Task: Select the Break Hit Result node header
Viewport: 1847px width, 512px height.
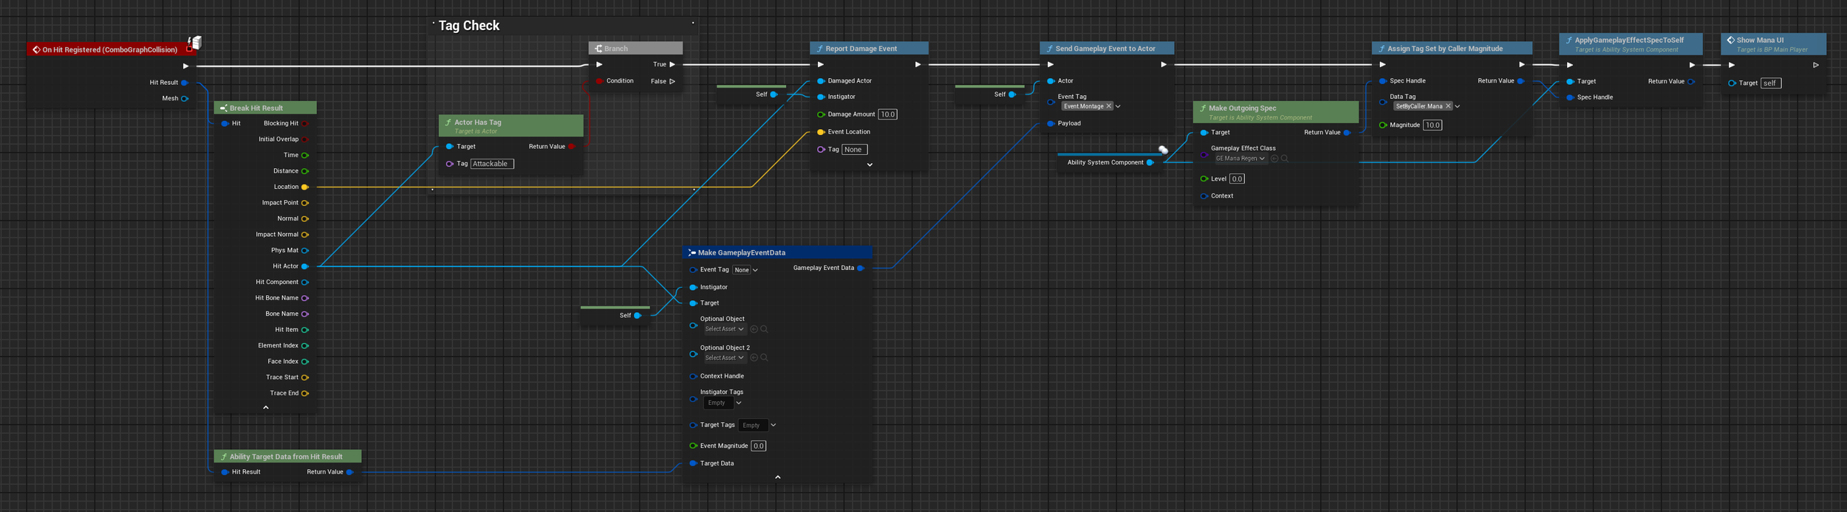Action: (x=265, y=108)
